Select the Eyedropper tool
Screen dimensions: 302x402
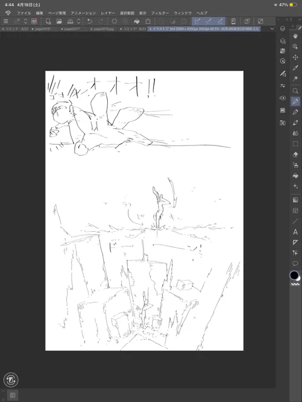[x=295, y=68]
